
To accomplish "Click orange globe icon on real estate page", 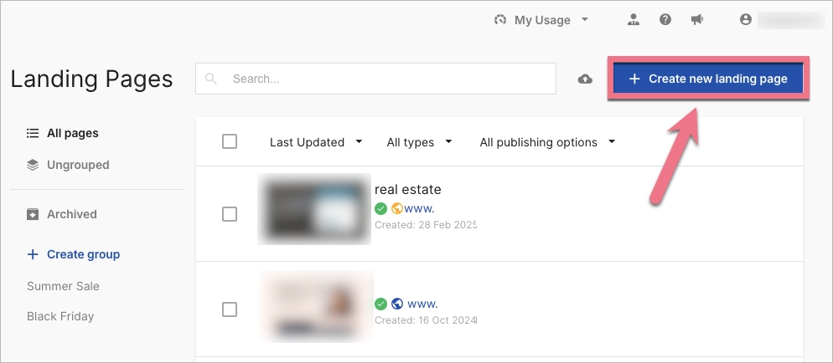I will pos(397,208).
